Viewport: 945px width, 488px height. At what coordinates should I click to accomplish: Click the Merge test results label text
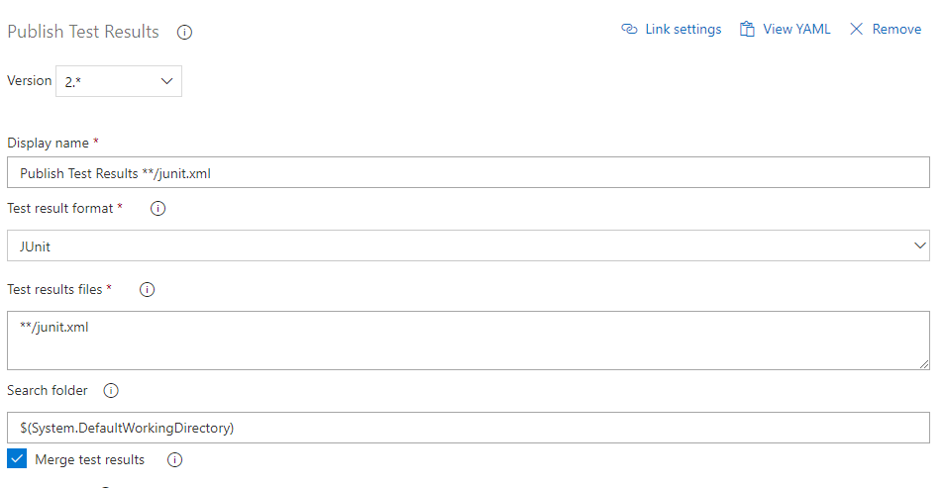coord(89,460)
